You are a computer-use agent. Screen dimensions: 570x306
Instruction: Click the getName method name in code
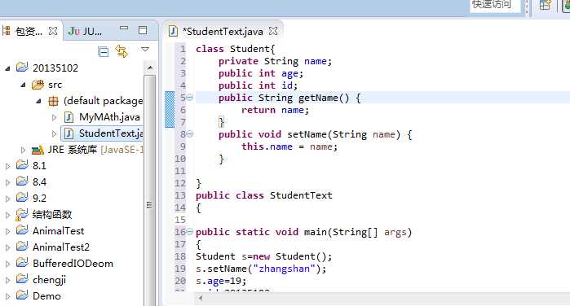(x=318, y=98)
